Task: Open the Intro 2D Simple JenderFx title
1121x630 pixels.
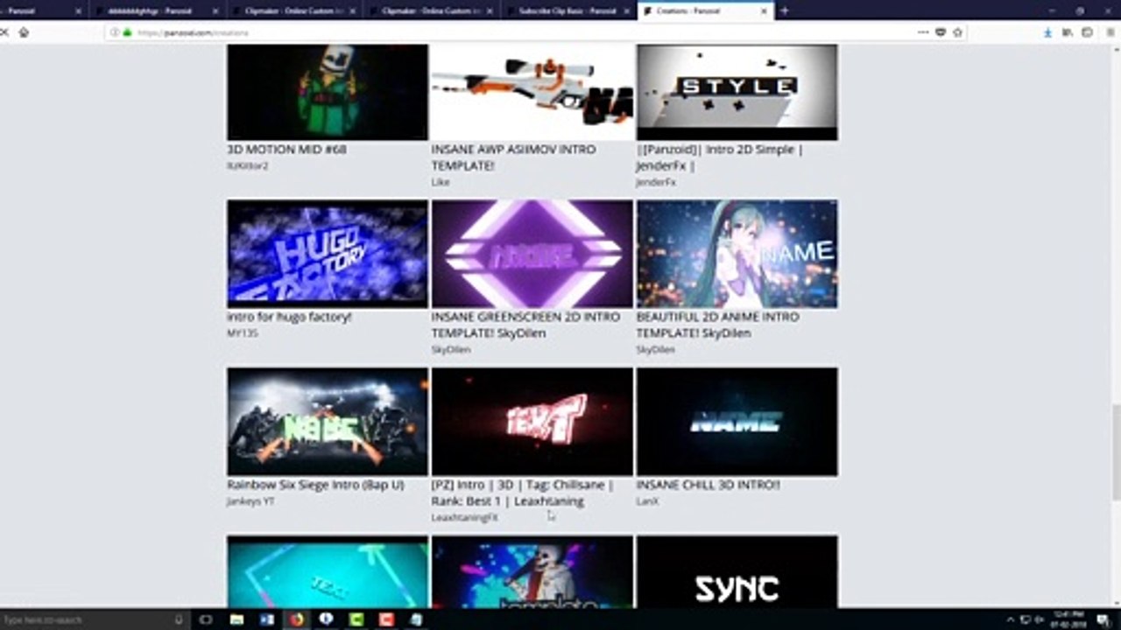Action: 719,157
